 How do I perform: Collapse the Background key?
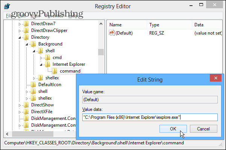27,44
